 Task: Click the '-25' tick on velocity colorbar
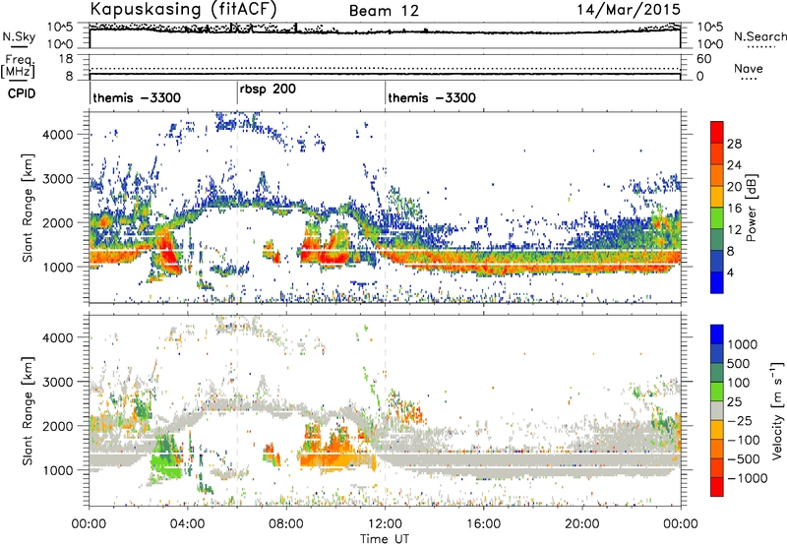tap(740, 420)
